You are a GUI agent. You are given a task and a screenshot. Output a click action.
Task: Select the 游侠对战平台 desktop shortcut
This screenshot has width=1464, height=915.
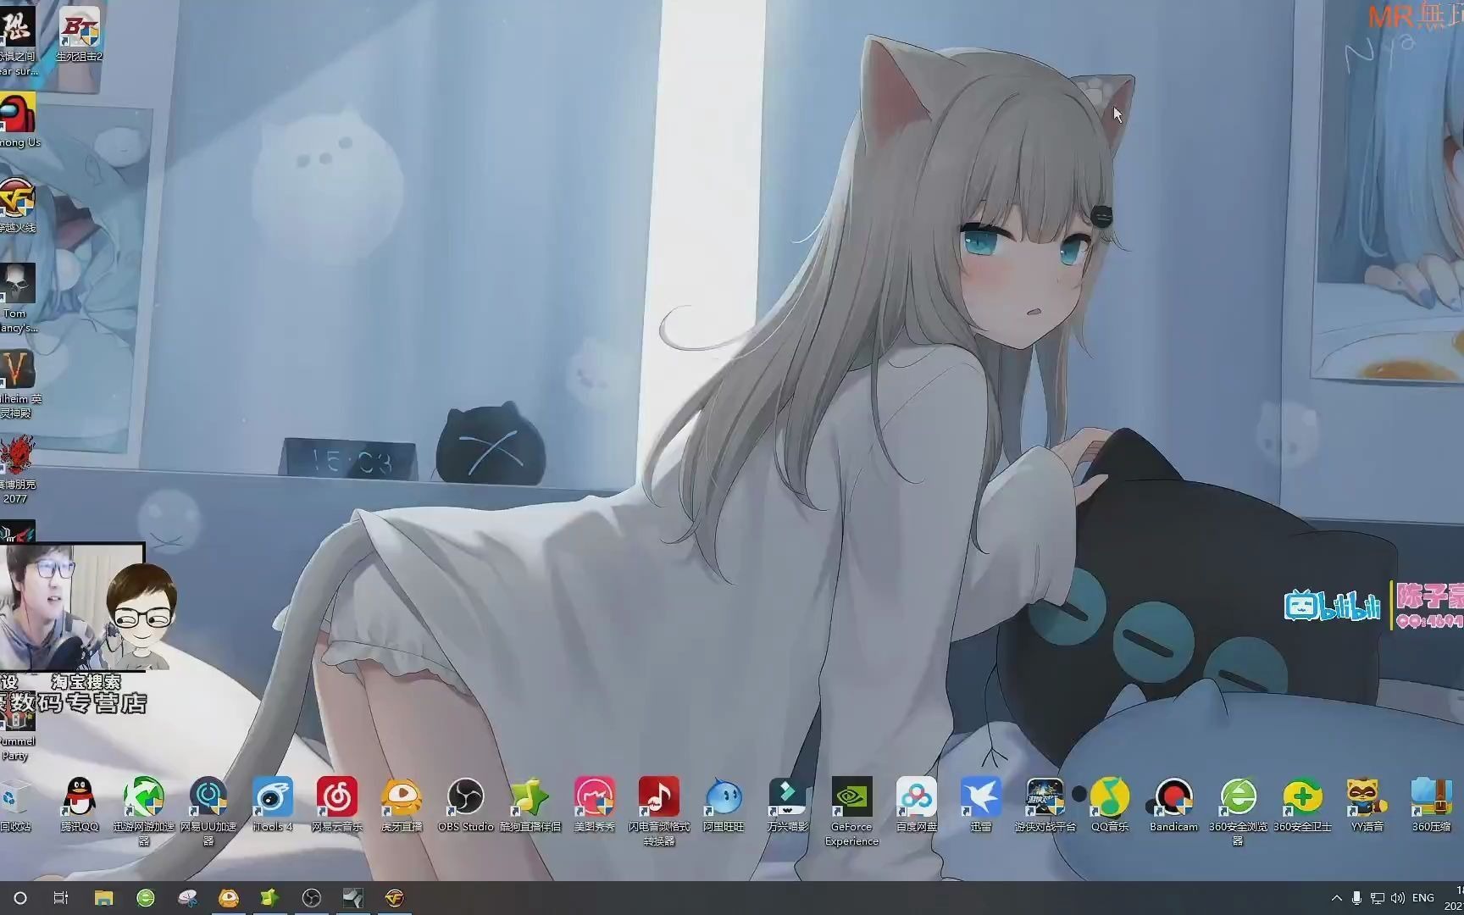pyautogui.click(x=1045, y=804)
